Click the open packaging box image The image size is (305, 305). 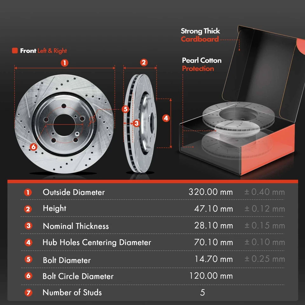[x=242, y=100]
